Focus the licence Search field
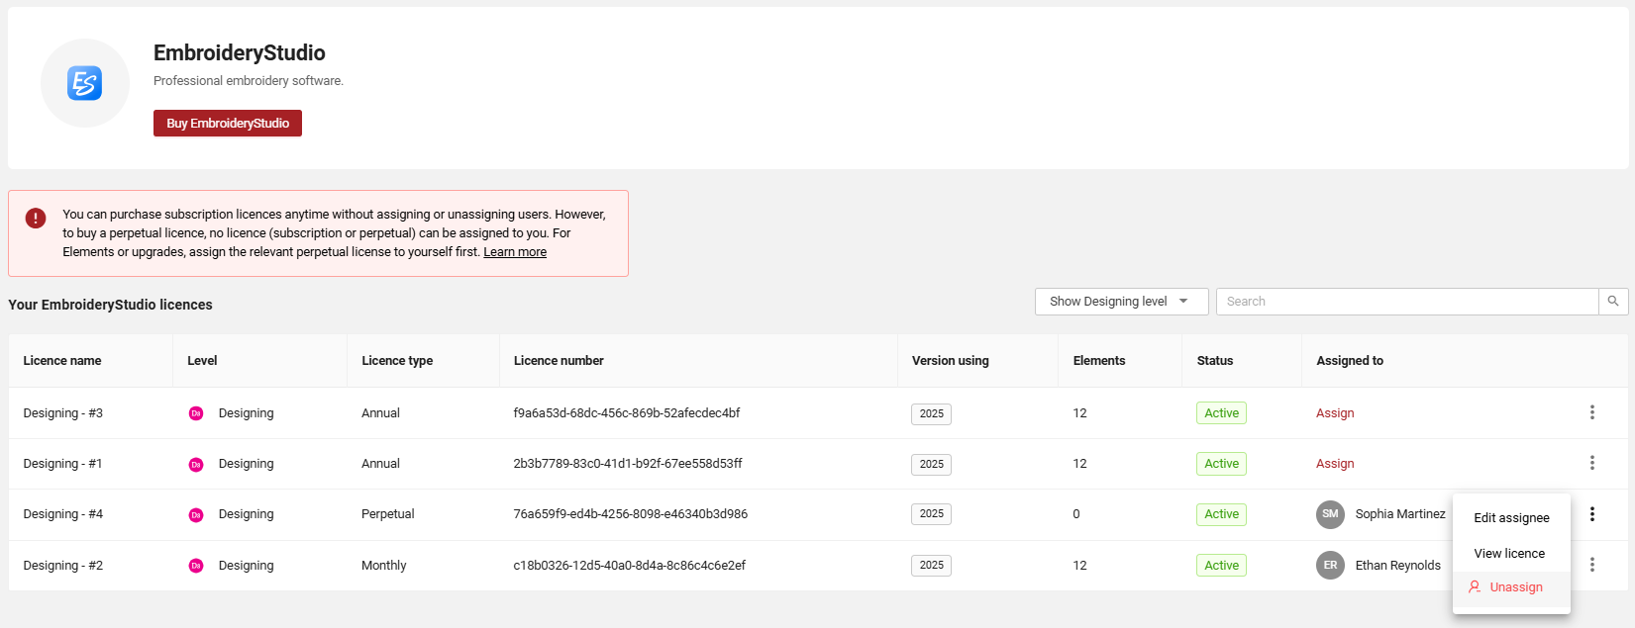This screenshot has height=628, width=1635. coord(1407,302)
